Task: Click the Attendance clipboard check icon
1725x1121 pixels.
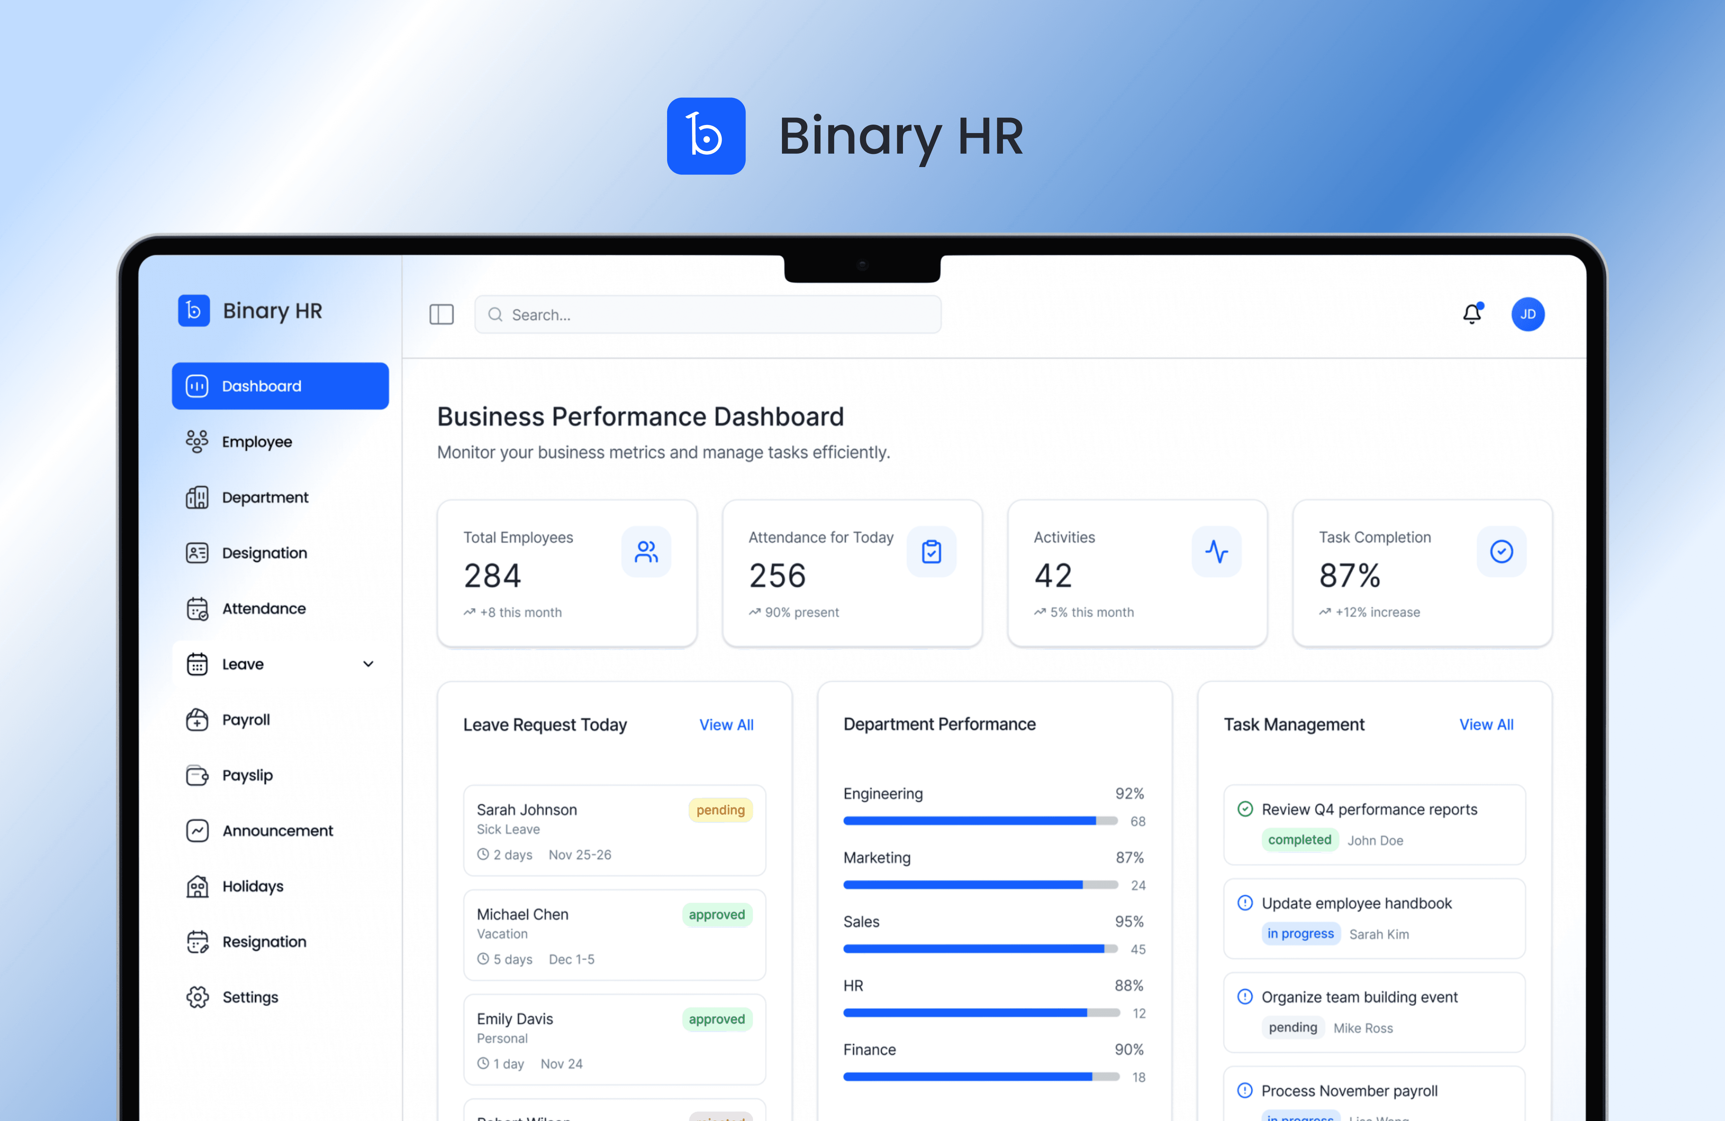Action: [931, 552]
